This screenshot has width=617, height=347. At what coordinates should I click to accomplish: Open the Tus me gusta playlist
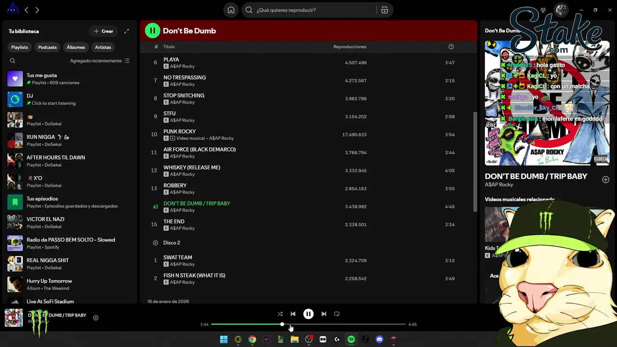[x=69, y=79]
